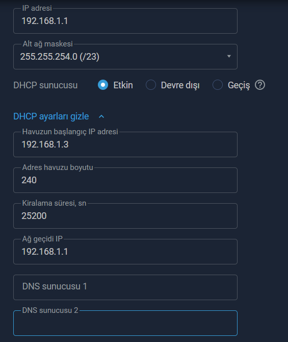288x342 pixels.
Task: Click the Etkin label text
Action: [x=123, y=85]
